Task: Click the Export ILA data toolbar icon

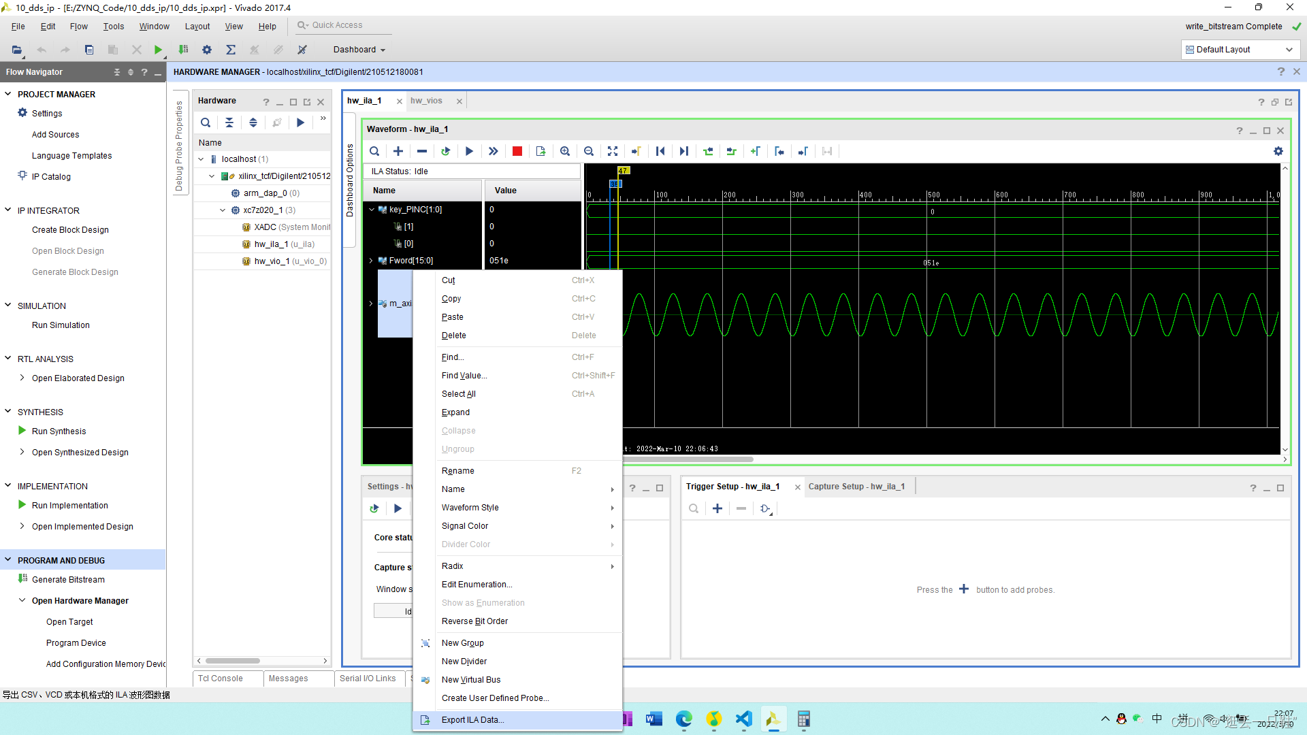Action: (541, 151)
